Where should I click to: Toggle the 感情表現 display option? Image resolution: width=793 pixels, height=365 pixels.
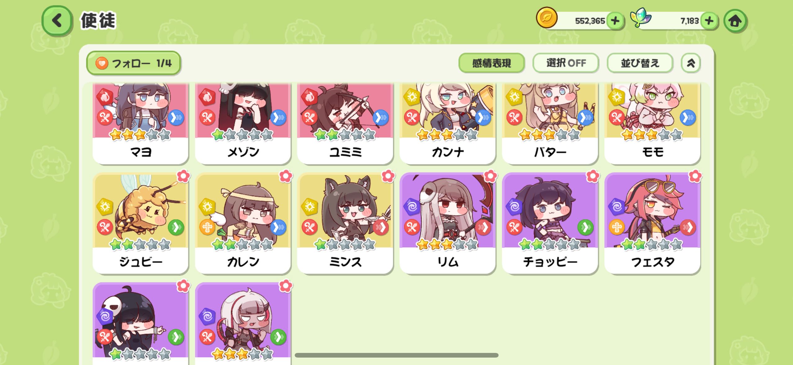click(491, 63)
